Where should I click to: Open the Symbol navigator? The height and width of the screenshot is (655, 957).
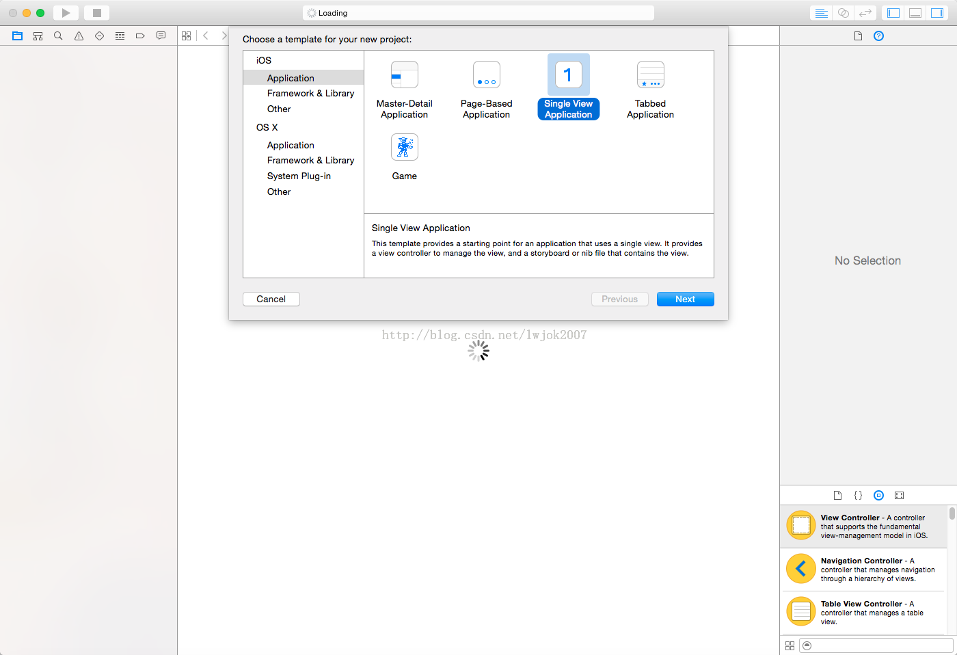(38, 36)
